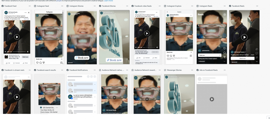Click back arrow in Instagram Explore preview
Screen dimensions: 270x119
(167, 12)
